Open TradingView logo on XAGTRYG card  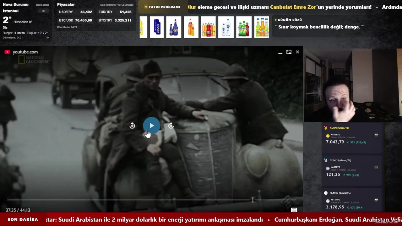point(376,168)
